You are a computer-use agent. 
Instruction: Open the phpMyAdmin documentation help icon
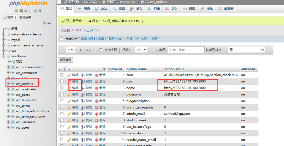[26, 11]
